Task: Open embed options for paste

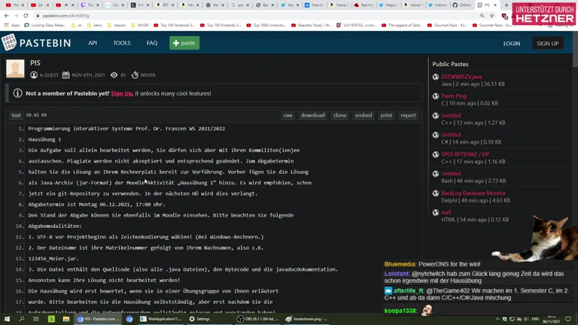Action: pos(363,115)
